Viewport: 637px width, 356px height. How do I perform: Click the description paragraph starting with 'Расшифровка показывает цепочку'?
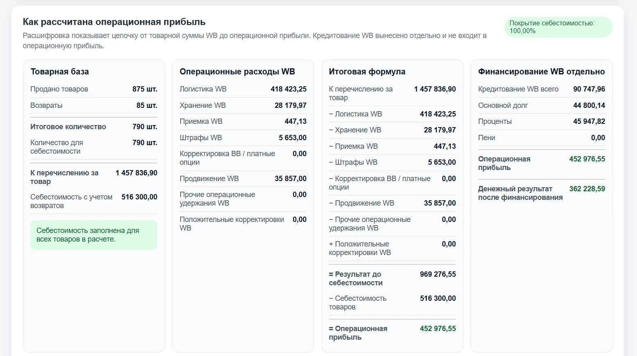click(x=255, y=40)
